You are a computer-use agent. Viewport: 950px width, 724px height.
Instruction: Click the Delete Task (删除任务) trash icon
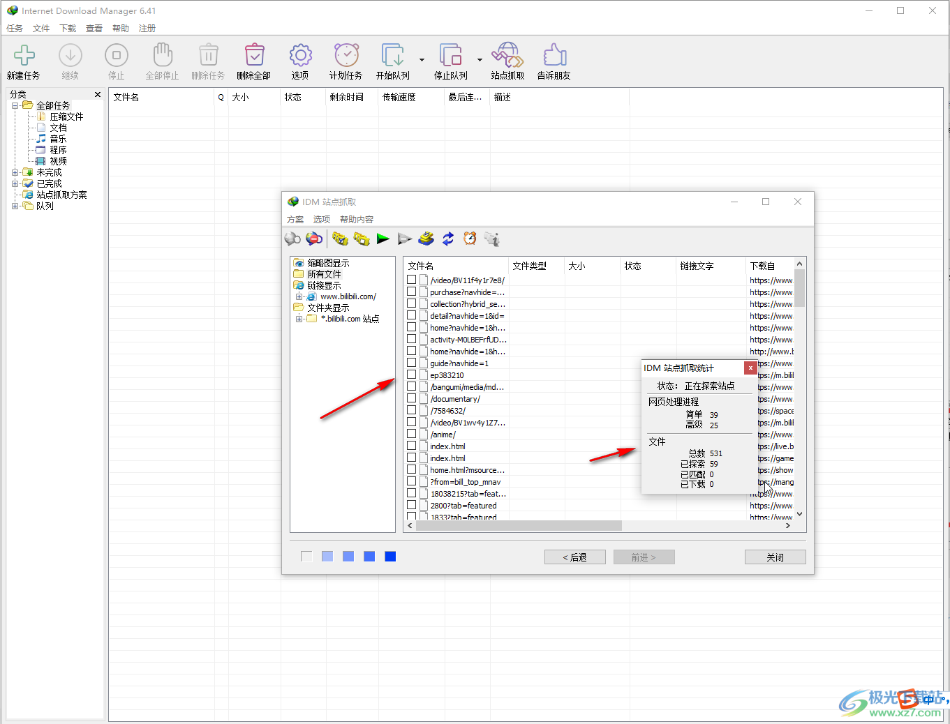(x=208, y=55)
